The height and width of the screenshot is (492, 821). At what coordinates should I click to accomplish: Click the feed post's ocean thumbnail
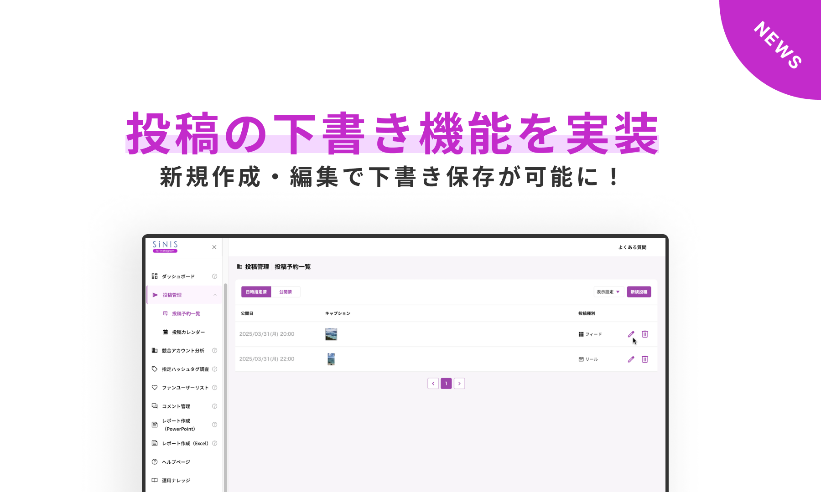pos(331,334)
